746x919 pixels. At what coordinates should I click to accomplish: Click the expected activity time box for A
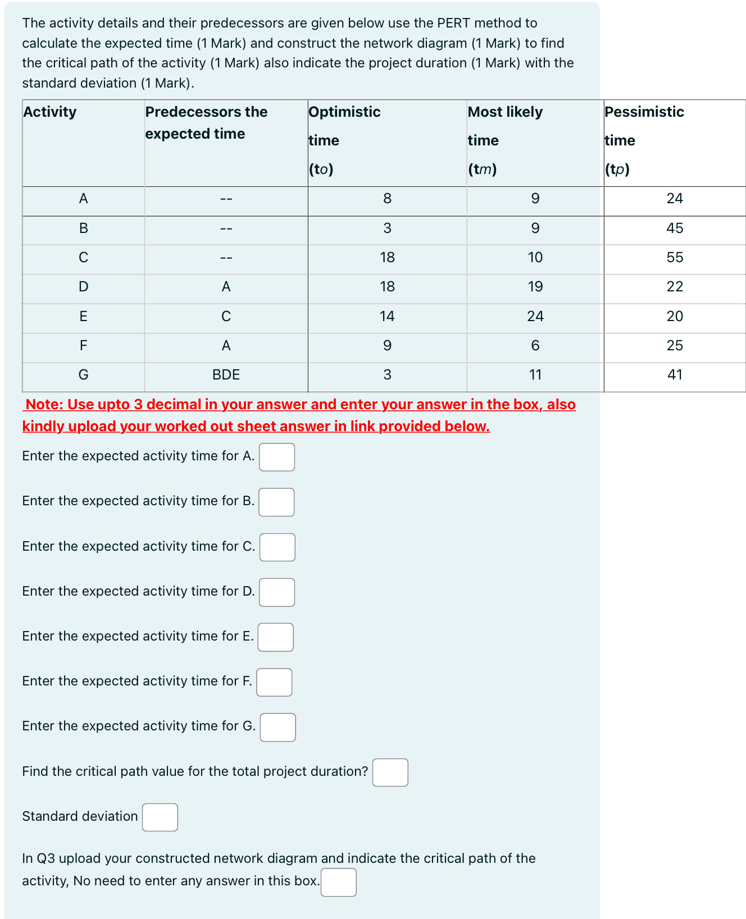(277, 458)
